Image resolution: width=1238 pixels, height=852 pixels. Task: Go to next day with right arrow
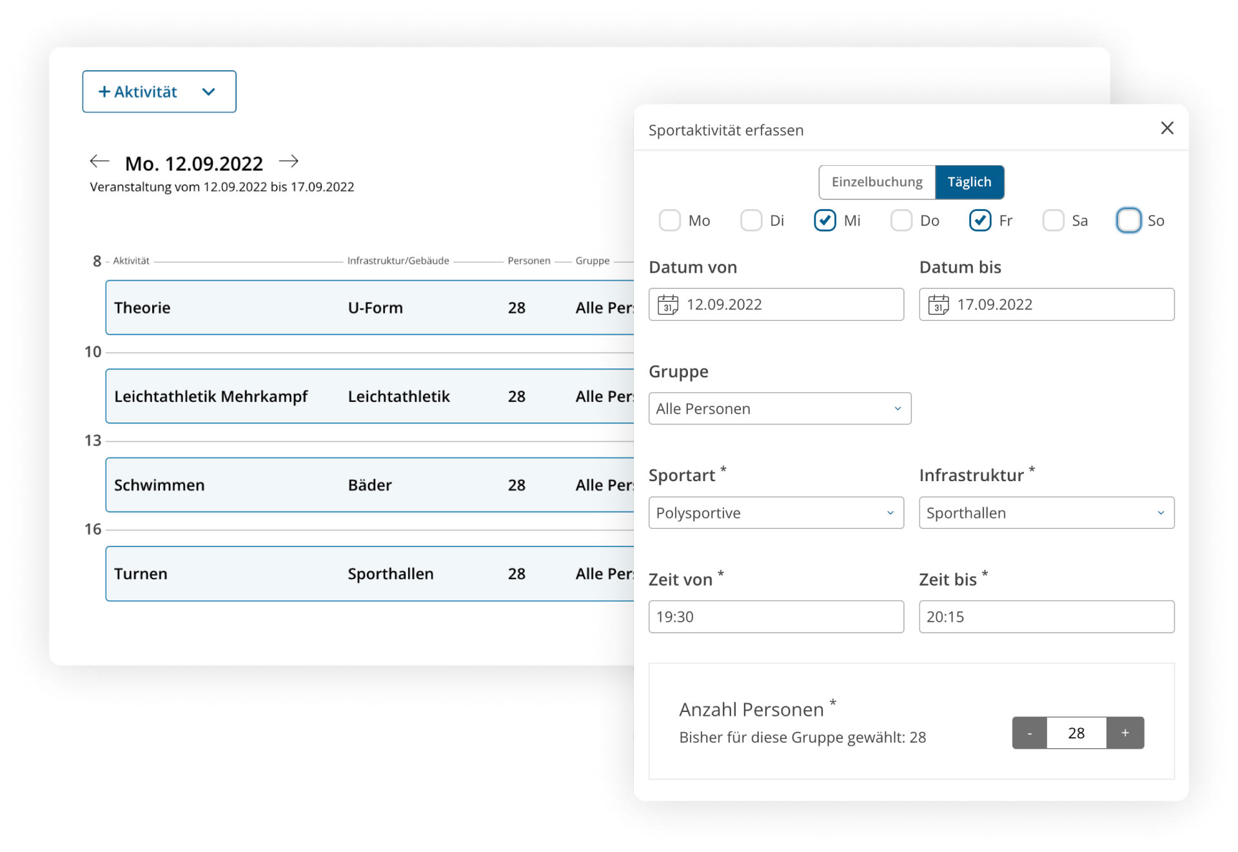click(288, 161)
